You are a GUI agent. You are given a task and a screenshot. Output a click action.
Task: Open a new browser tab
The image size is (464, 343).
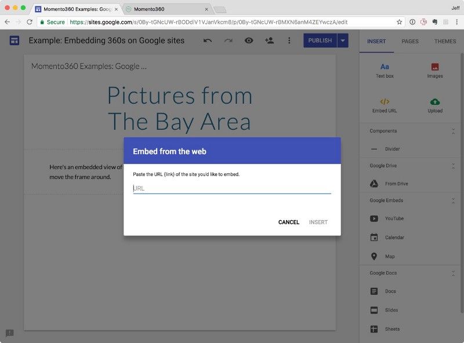pos(220,10)
